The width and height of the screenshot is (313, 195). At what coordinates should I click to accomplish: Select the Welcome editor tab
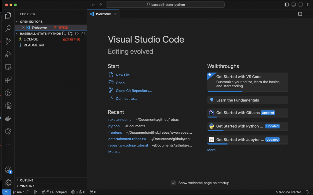coord(103,14)
